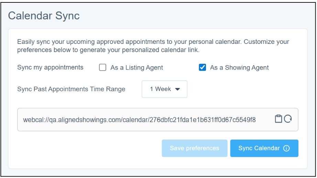Click the dropdown caret beside 1 Week

178,89
